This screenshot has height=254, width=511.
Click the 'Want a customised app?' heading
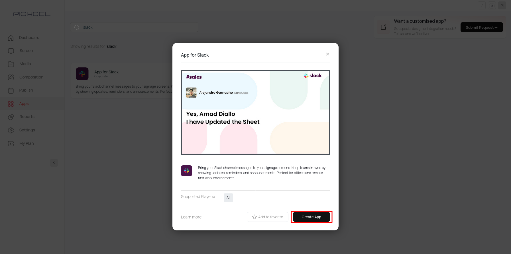[420, 21]
